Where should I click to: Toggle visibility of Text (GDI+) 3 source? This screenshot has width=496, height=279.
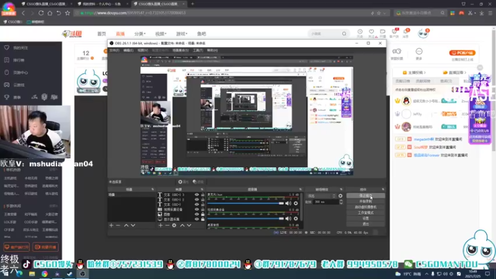point(197,195)
